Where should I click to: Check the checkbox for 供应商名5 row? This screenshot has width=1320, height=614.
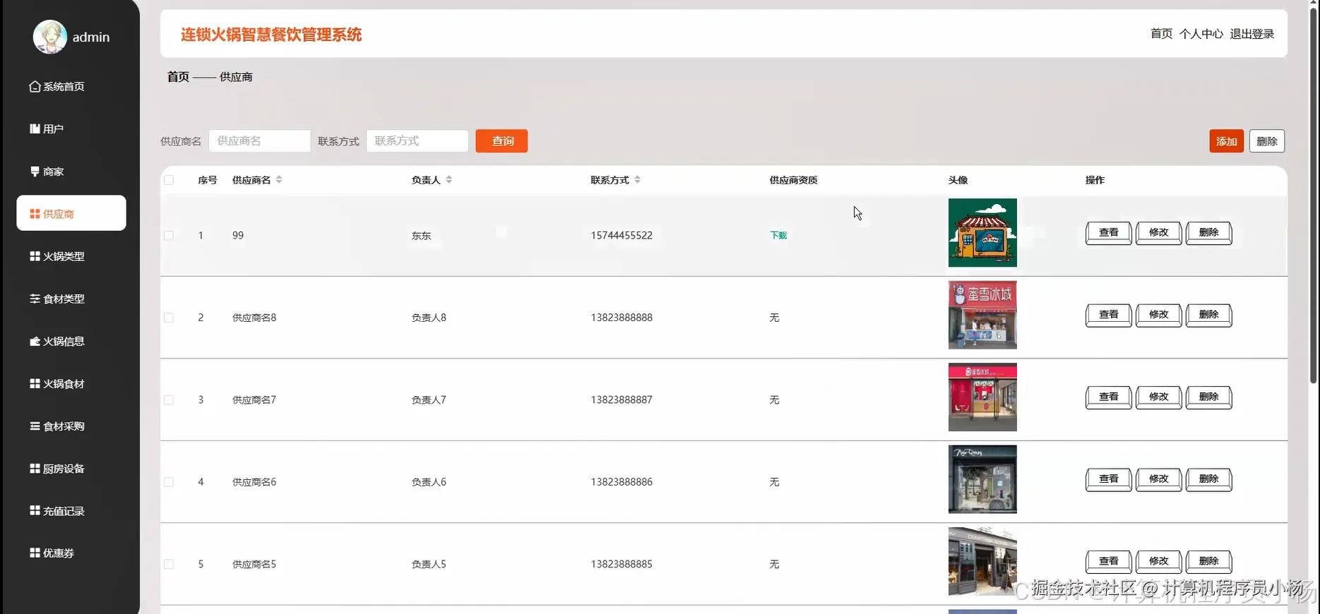pos(169,564)
